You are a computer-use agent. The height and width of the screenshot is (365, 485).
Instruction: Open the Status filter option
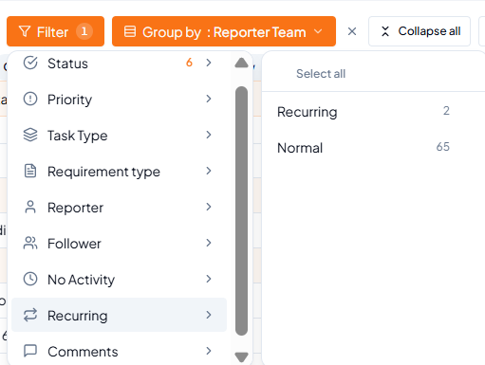click(119, 64)
